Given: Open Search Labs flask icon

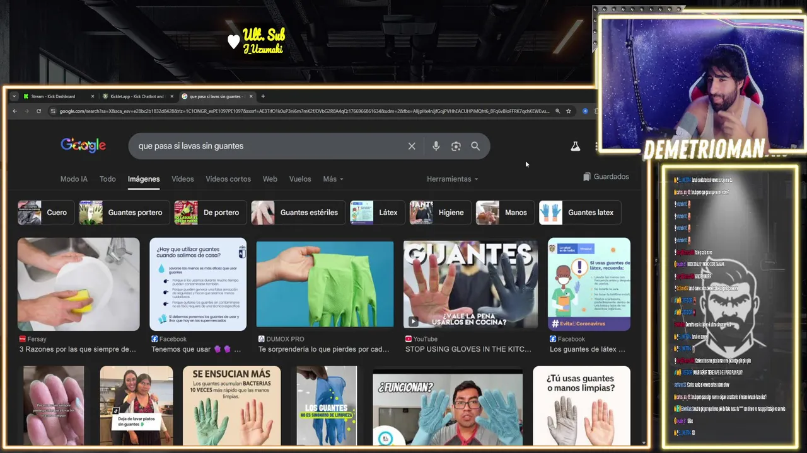Looking at the screenshot, I should (575, 146).
